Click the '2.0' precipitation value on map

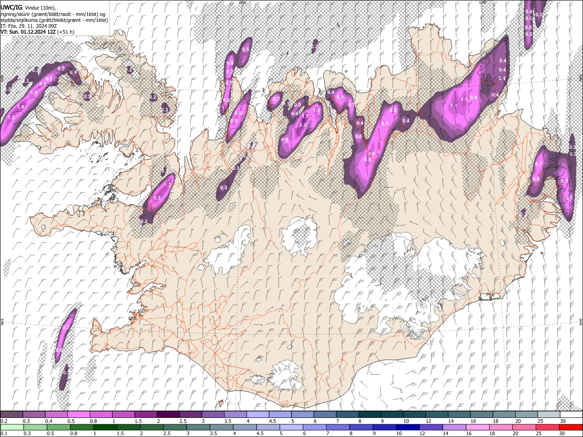pos(302,125)
